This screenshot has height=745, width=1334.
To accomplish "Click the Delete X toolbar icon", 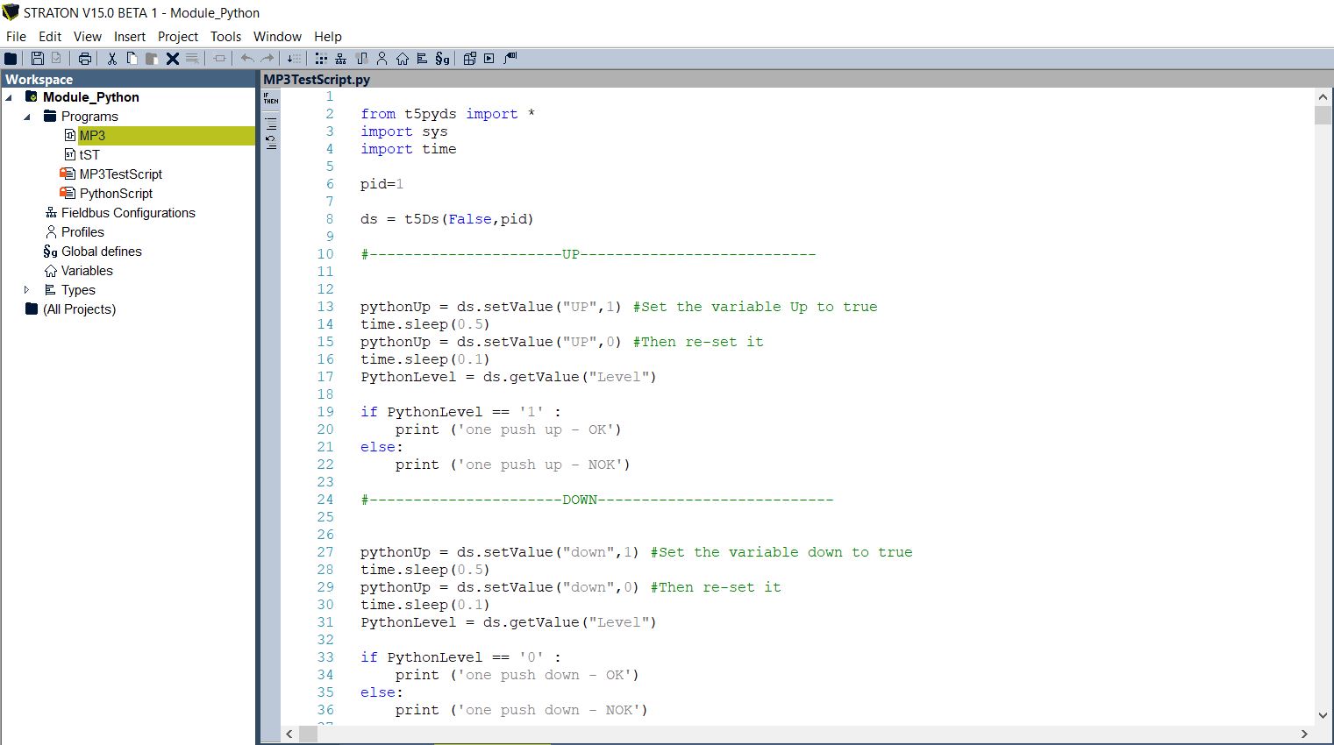I will click(x=172, y=59).
